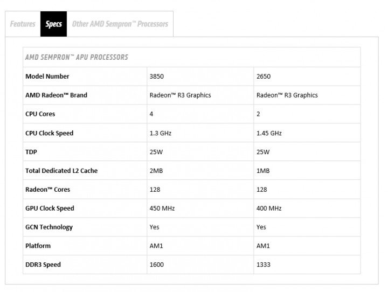Click the CPU Cores row label
Screen dimensions: 388x292
point(40,114)
